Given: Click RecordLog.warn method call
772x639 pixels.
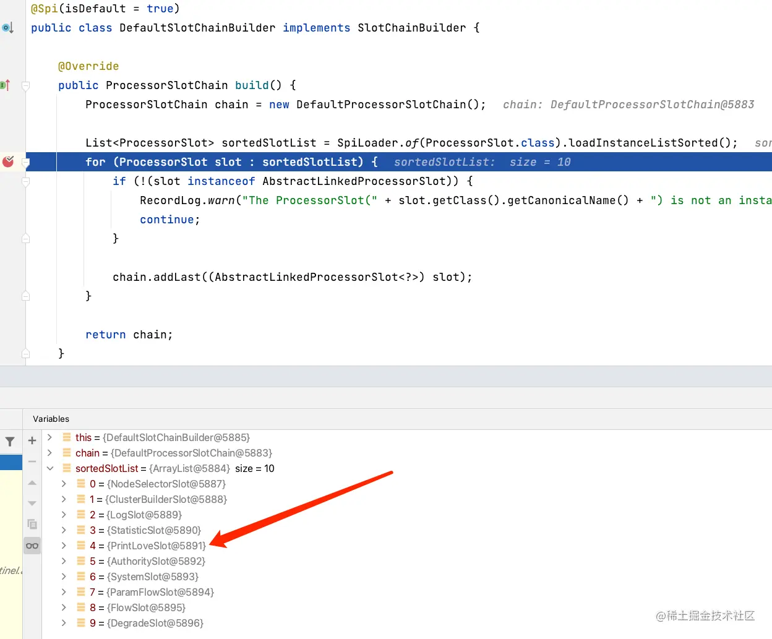Looking at the screenshot, I should pos(187,200).
